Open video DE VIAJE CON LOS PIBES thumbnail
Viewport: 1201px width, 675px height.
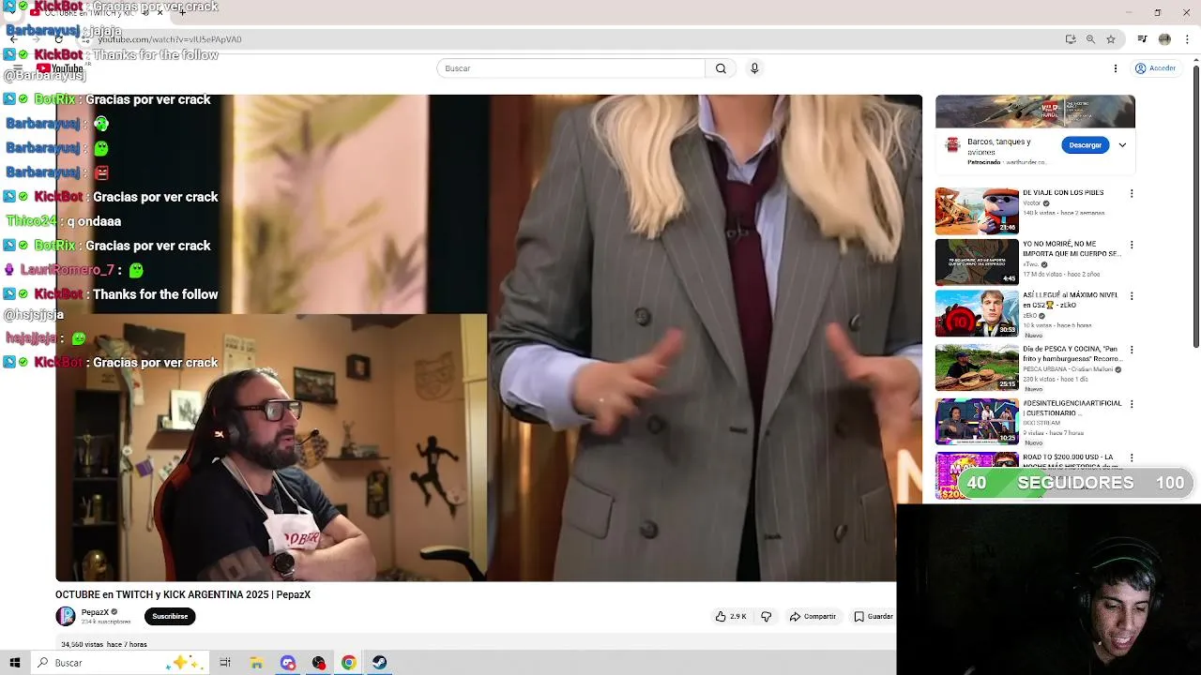click(977, 211)
